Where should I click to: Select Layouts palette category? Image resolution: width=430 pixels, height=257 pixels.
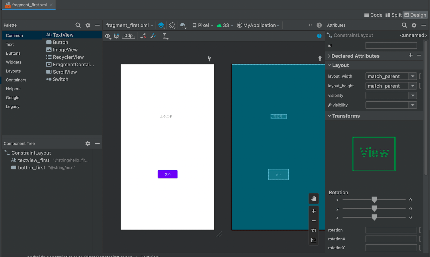coord(22,71)
